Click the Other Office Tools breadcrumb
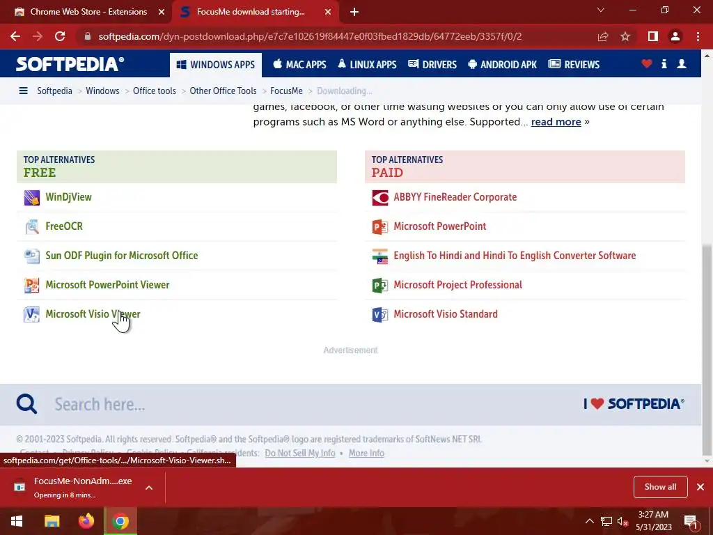The width and height of the screenshot is (713, 535). (x=223, y=91)
